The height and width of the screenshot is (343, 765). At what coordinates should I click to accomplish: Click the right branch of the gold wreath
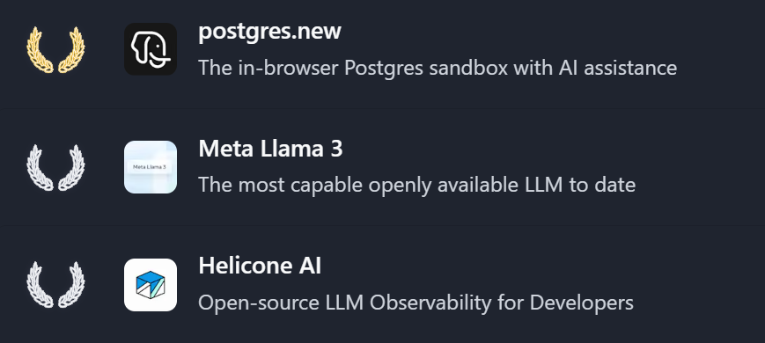click(x=71, y=50)
